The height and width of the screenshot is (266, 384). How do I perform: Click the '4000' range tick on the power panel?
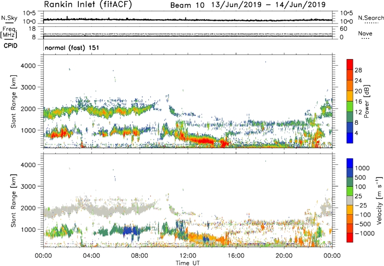click(28, 66)
